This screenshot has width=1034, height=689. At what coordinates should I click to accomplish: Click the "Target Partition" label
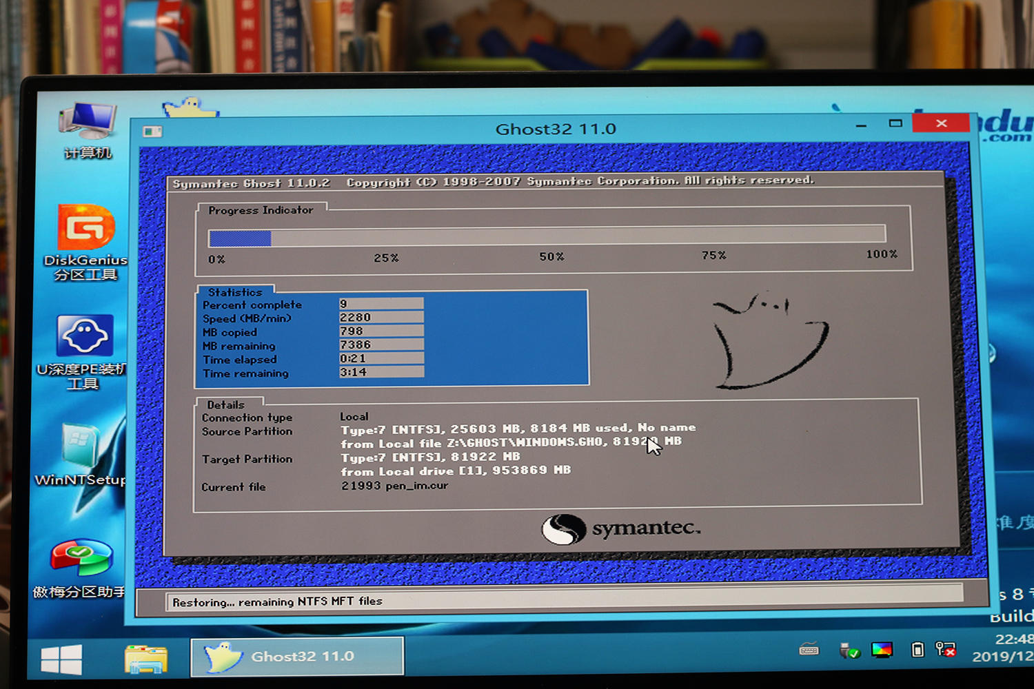click(247, 459)
